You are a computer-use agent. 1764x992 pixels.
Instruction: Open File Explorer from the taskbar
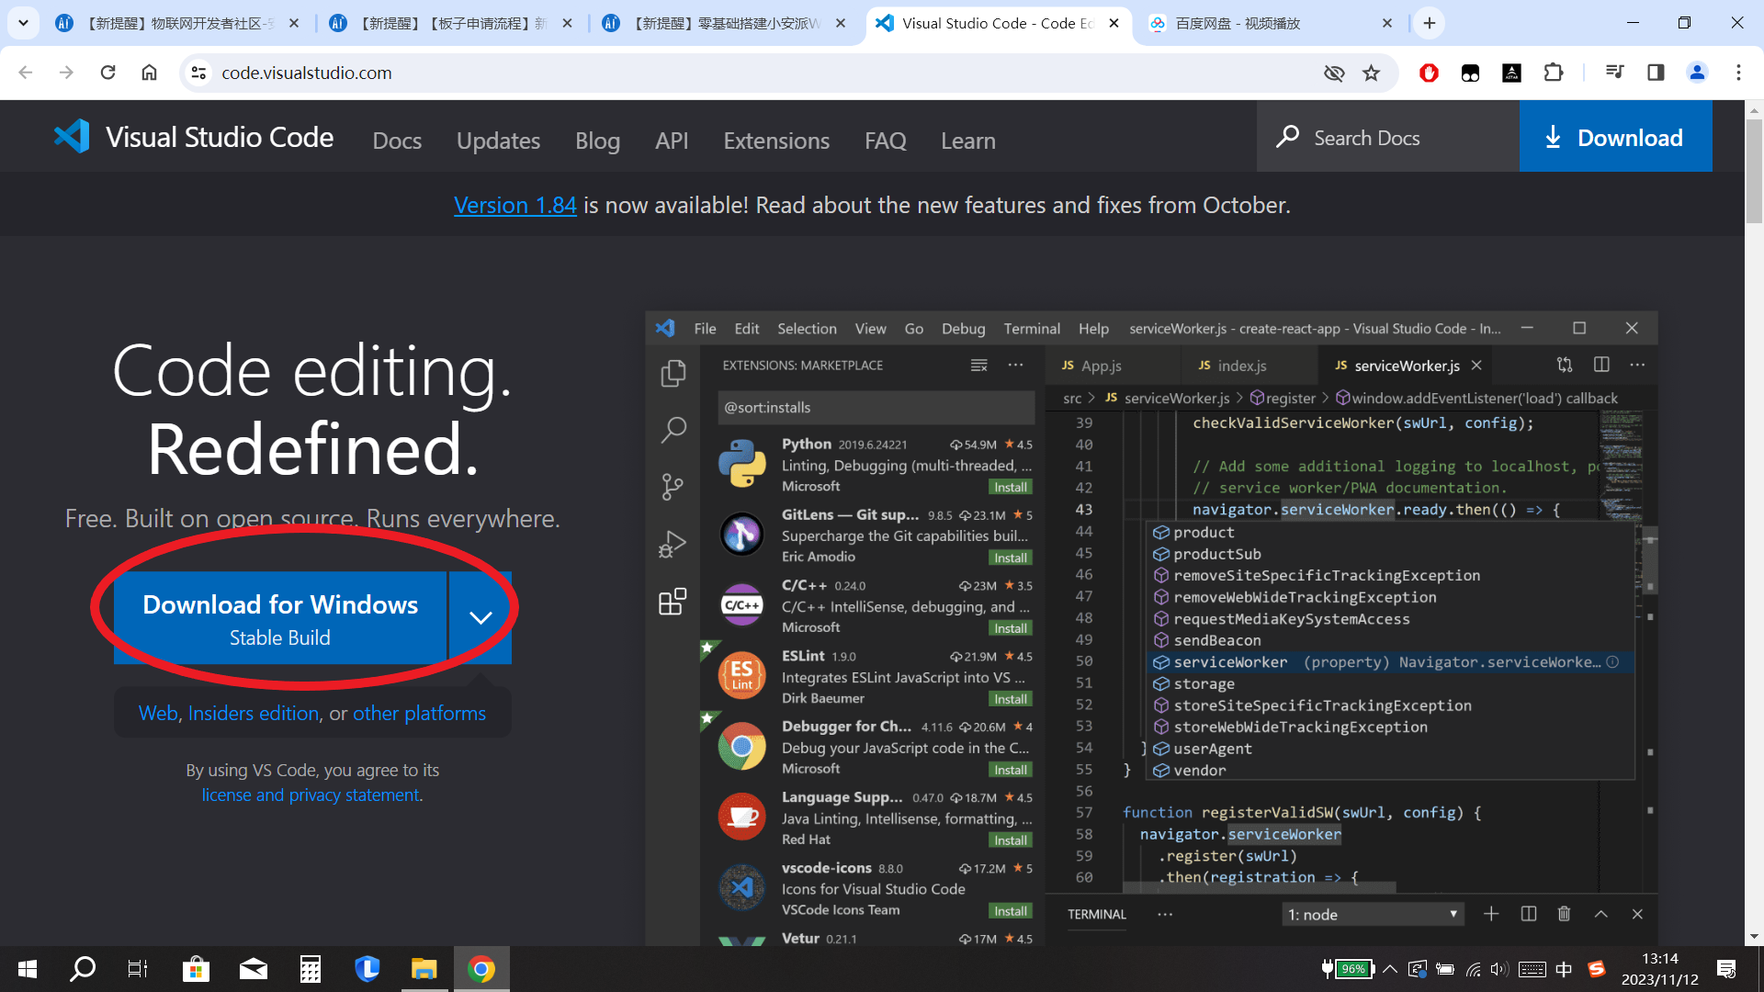click(x=424, y=969)
